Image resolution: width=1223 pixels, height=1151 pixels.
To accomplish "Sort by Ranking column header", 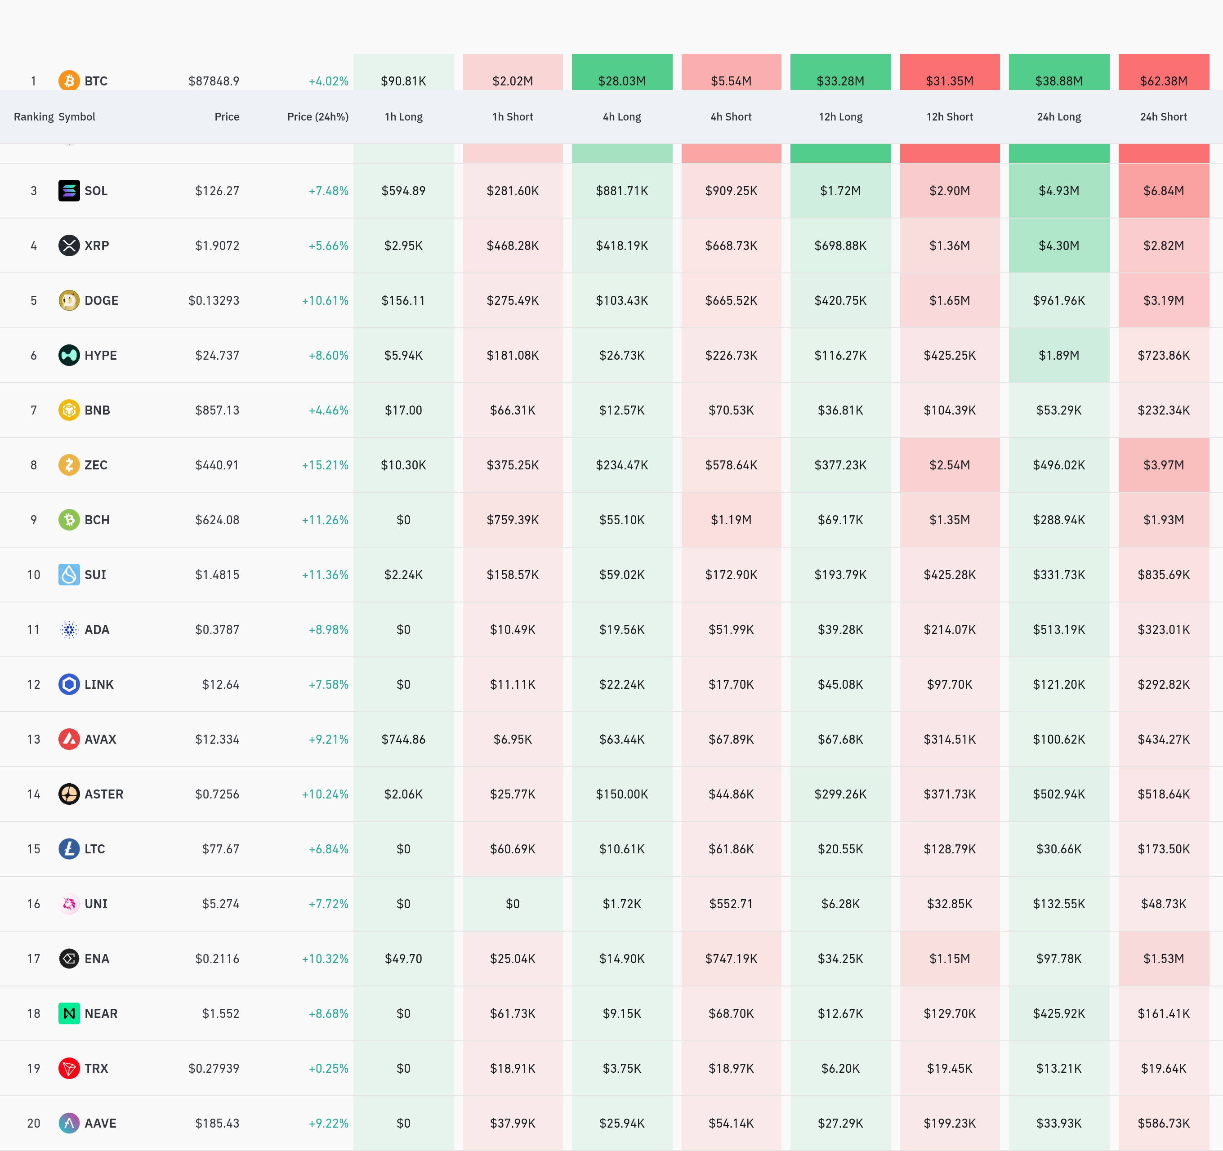I will click(34, 117).
